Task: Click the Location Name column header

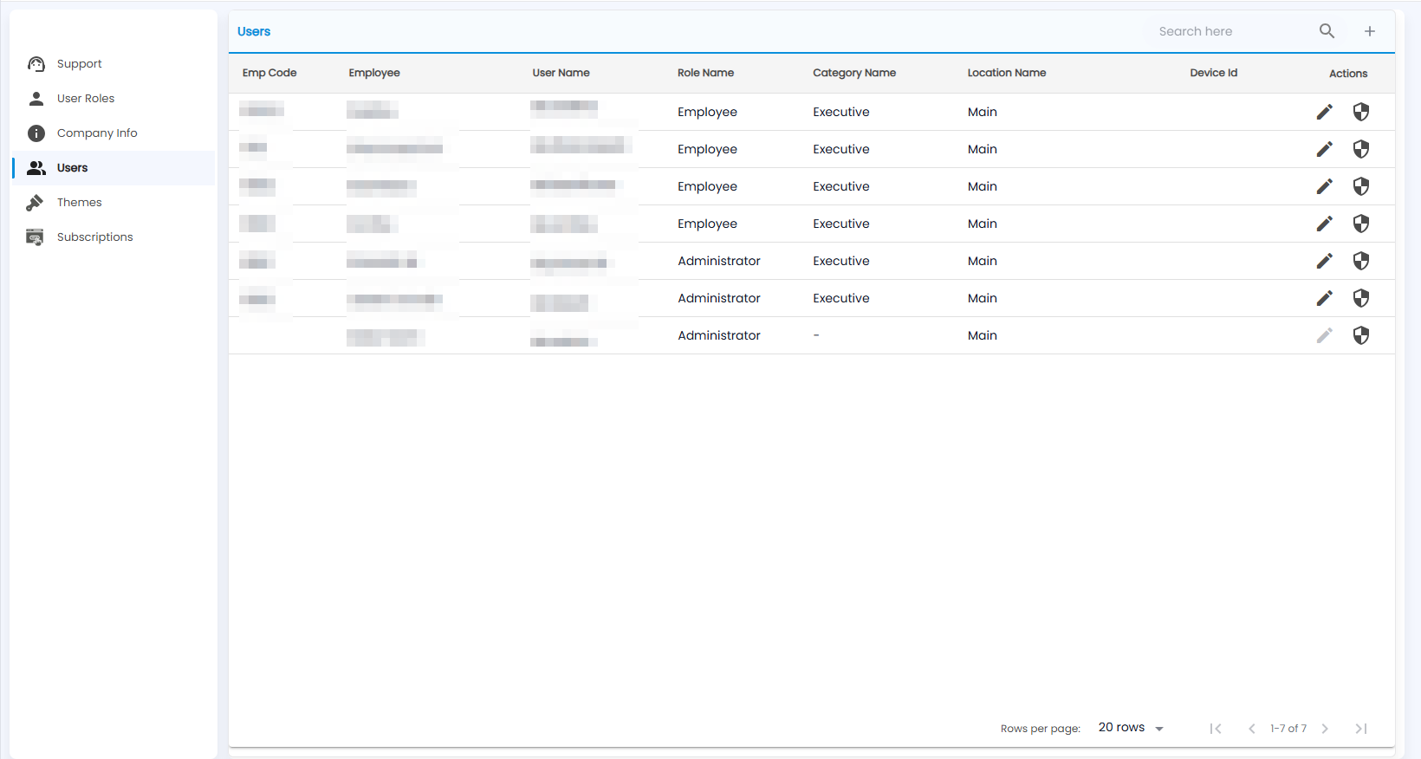Action: click(x=1007, y=73)
